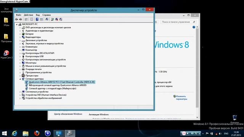Click the scan for hardware changes toolbar icon
This screenshot has height=137, width=244.
coord(47,19)
